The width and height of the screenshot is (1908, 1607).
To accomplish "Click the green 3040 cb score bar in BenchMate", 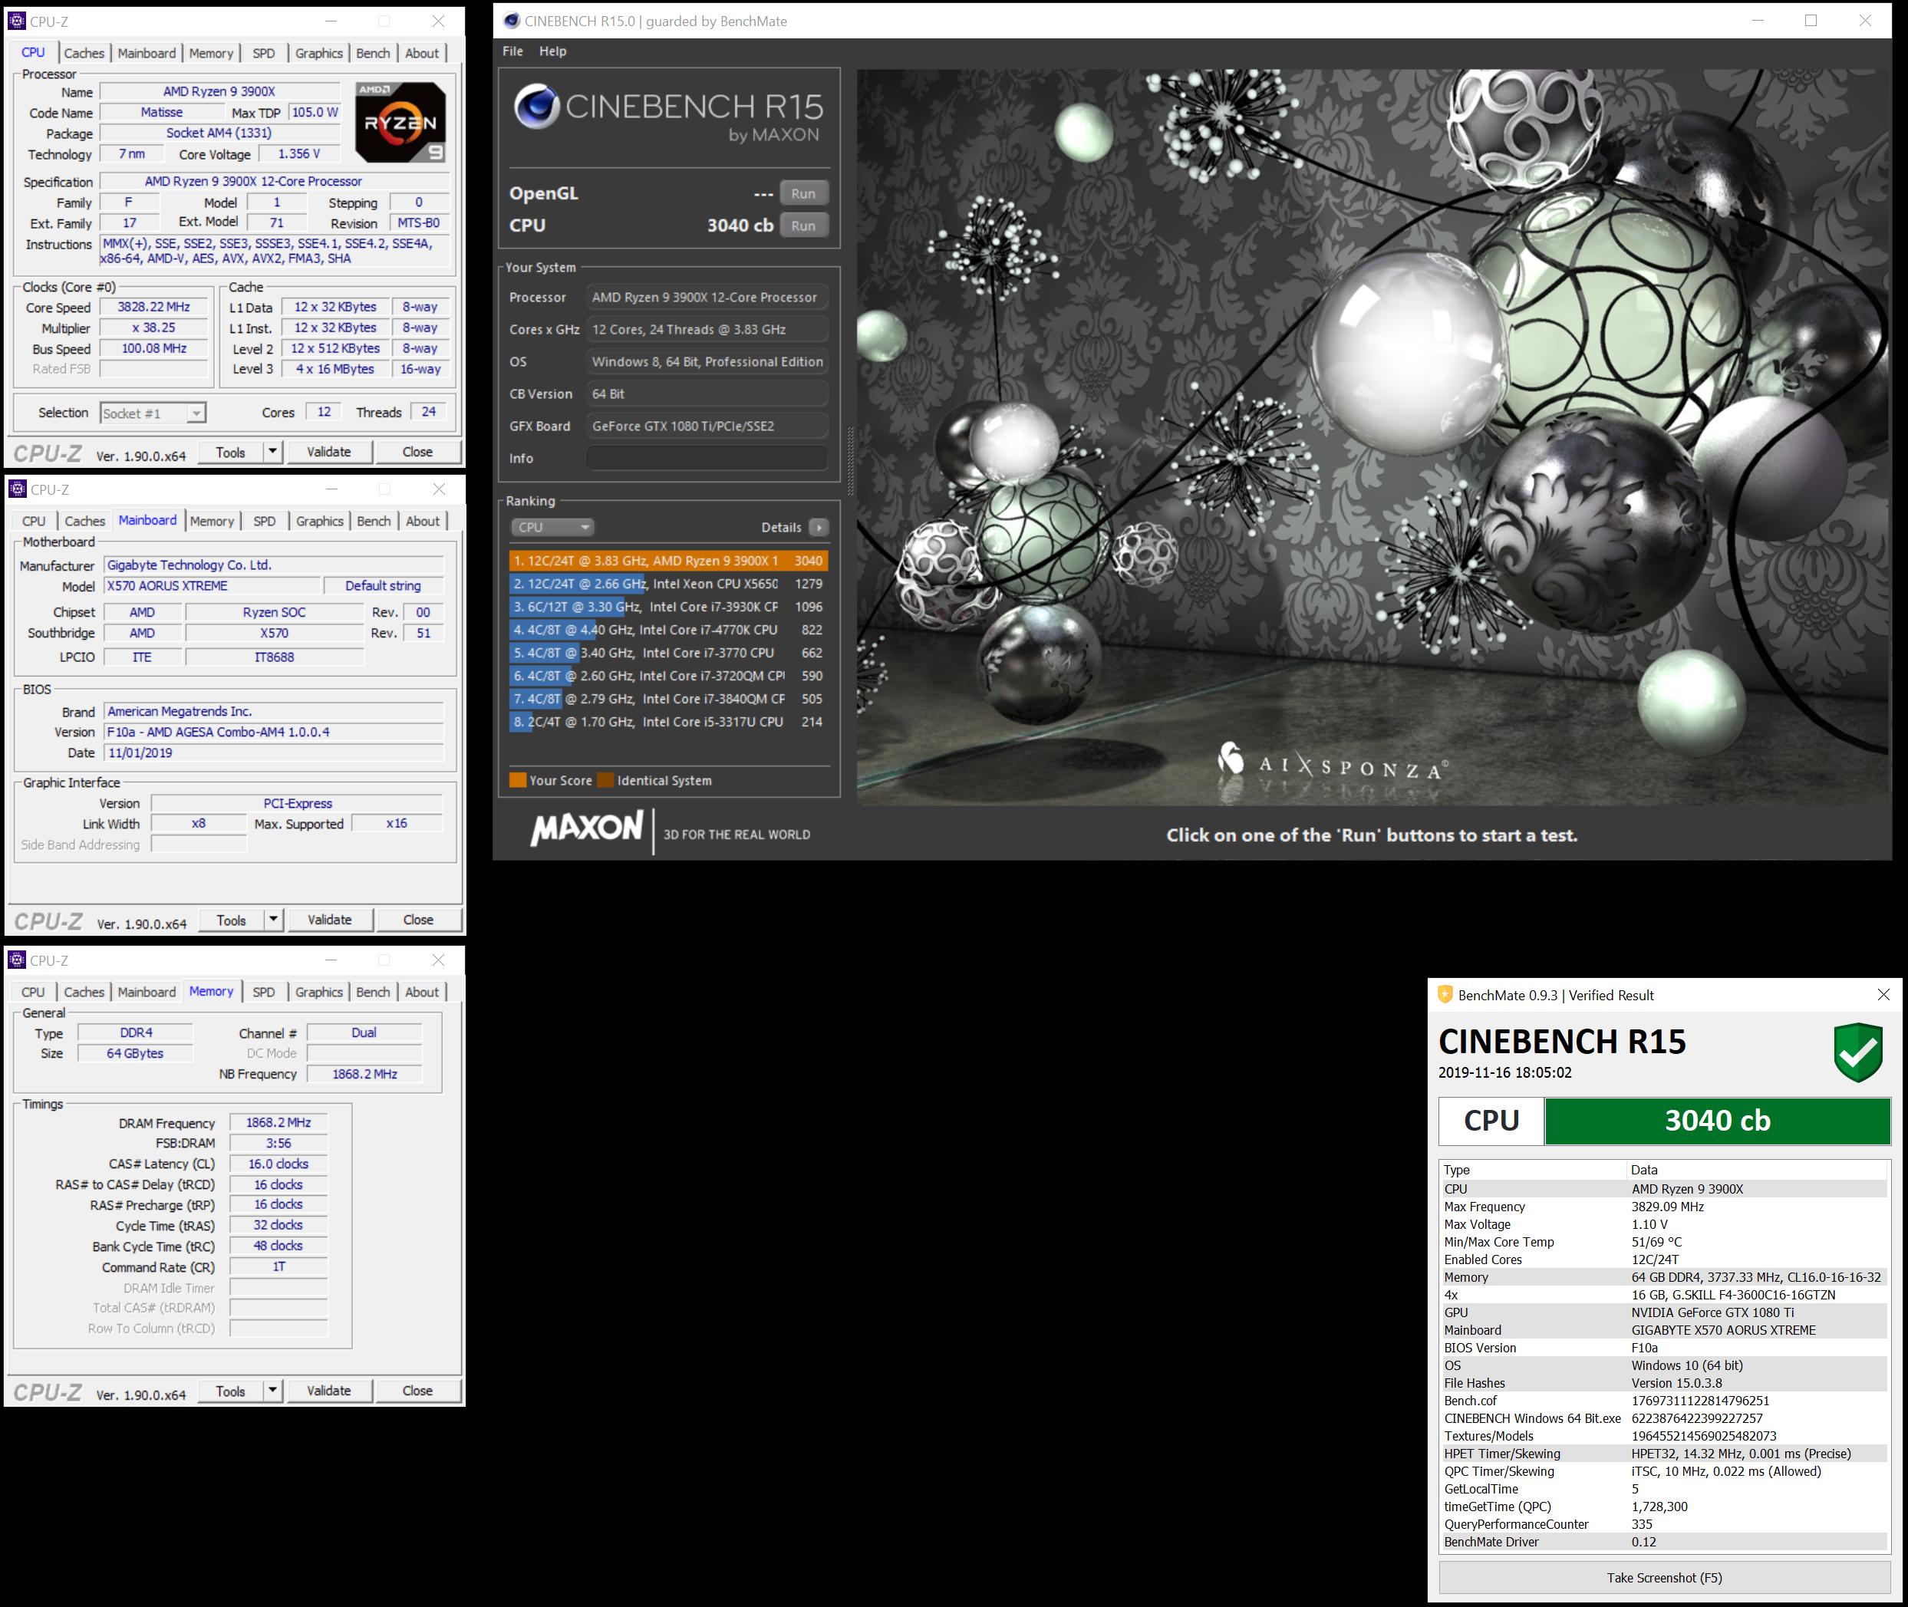I will [1718, 1121].
